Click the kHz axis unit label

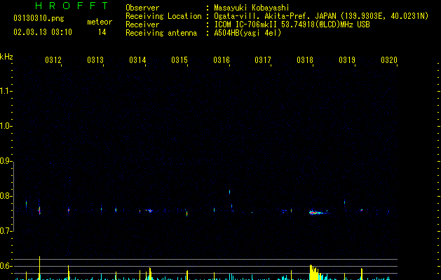pos(6,57)
